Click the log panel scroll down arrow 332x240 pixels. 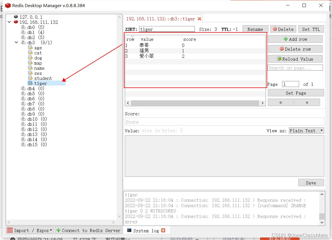[x=322, y=222]
